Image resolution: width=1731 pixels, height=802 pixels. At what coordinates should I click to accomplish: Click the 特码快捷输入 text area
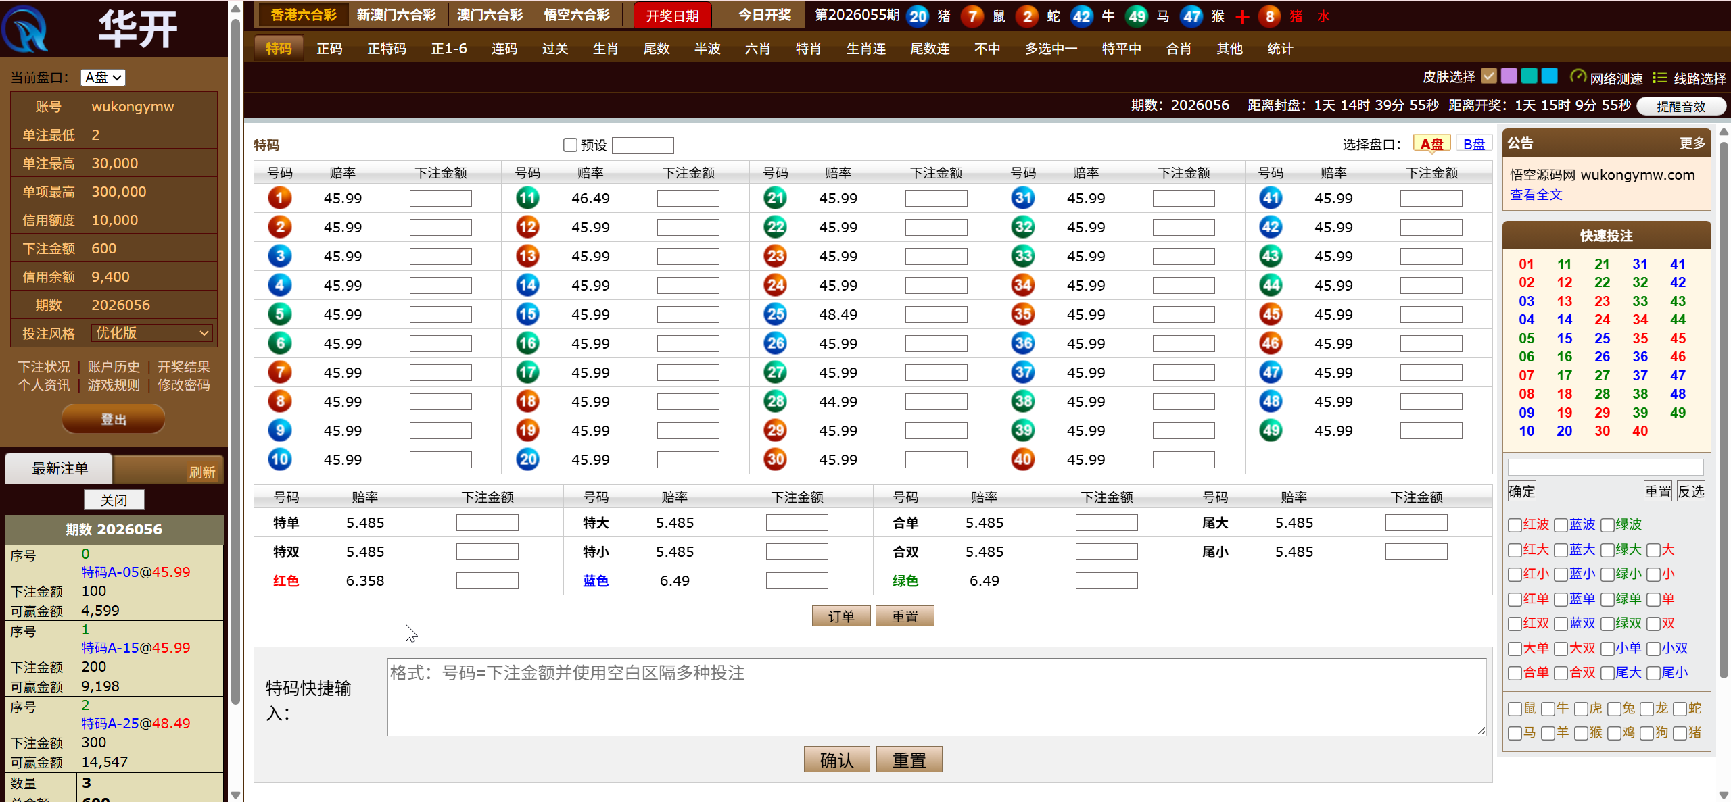click(x=937, y=697)
